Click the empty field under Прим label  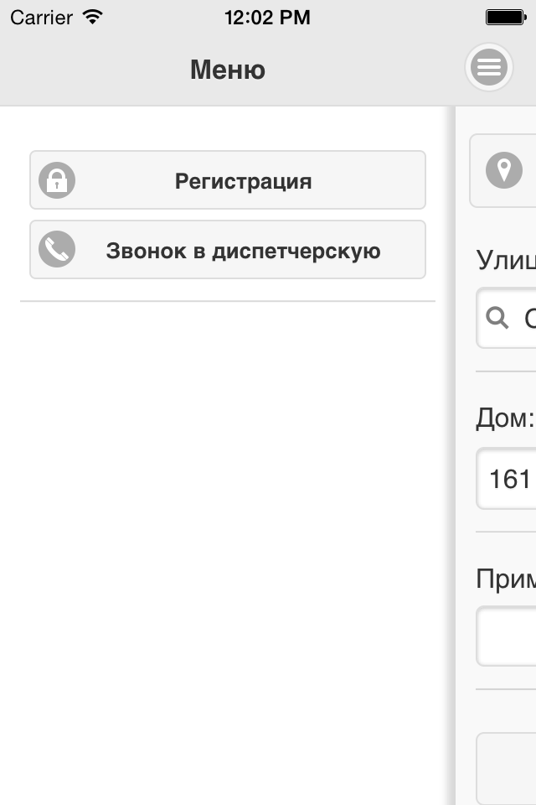(506, 636)
